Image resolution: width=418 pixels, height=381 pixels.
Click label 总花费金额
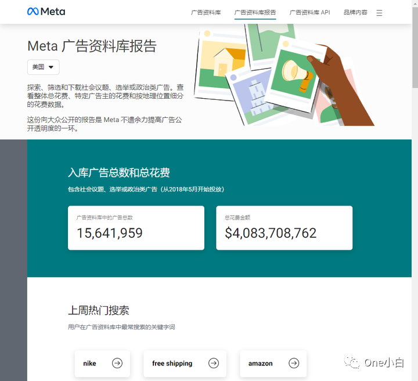point(237,218)
